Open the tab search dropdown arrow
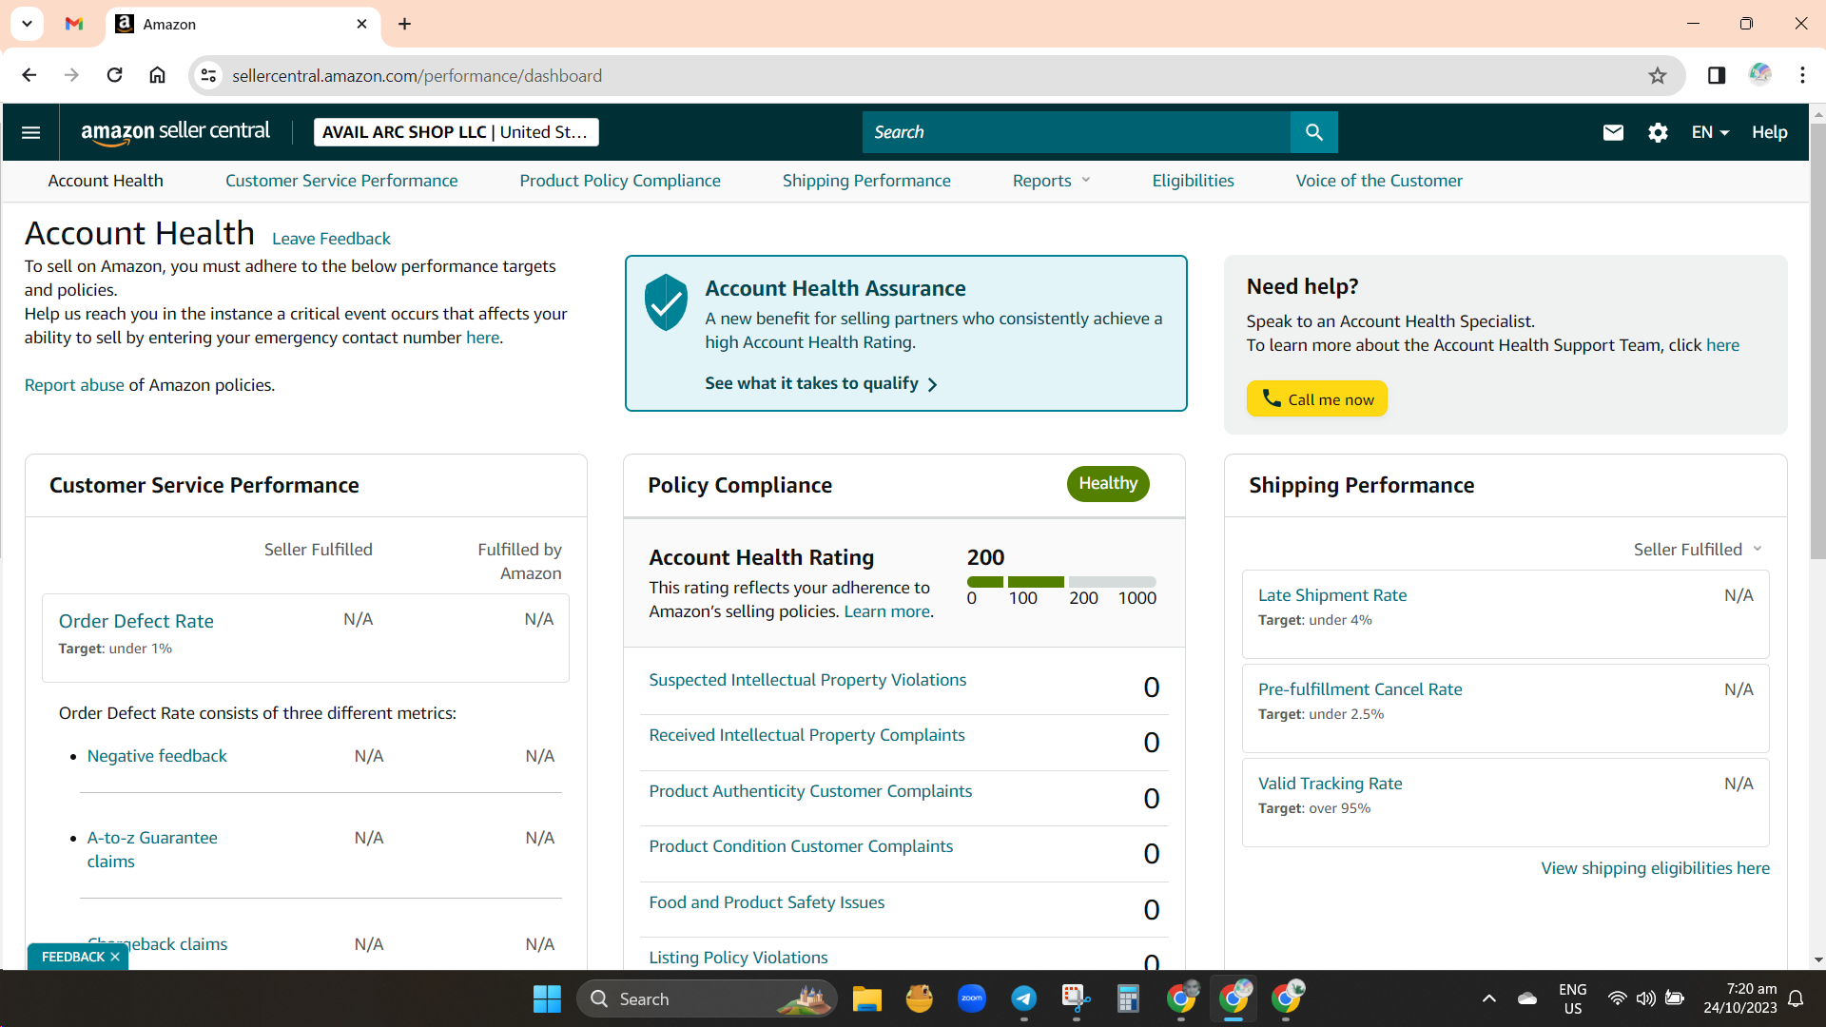Image resolution: width=1826 pixels, height=1027 pixels. click(x=27, y=24)
